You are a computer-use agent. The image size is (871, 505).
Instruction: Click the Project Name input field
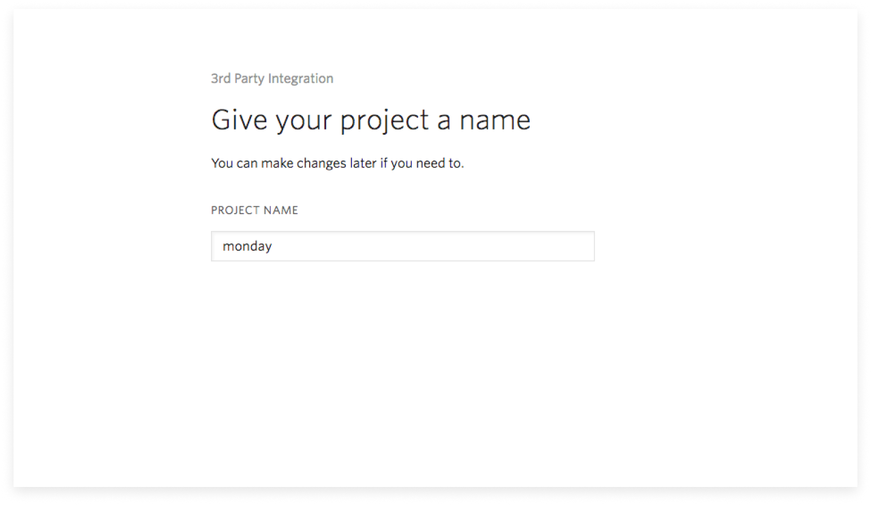click(x=402, y=246)
